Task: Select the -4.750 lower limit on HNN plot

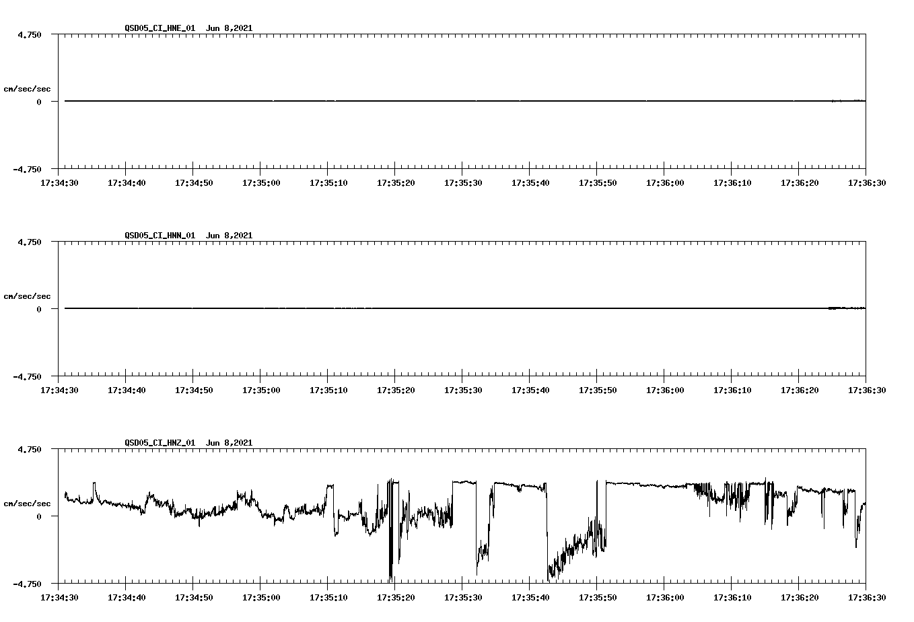Action: pos(27,376)
